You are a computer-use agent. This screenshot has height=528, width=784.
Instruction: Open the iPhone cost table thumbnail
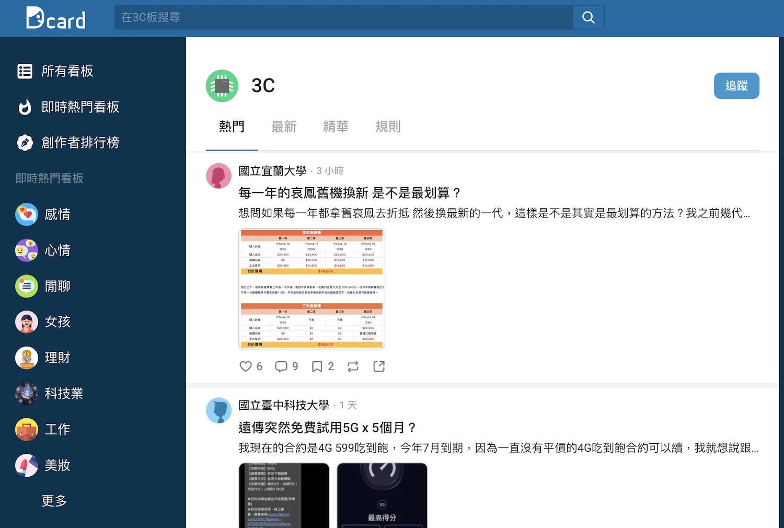point(312,289)
